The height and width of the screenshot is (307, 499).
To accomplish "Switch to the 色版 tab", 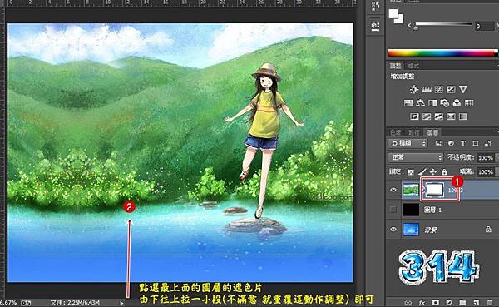I will (396, 132).
